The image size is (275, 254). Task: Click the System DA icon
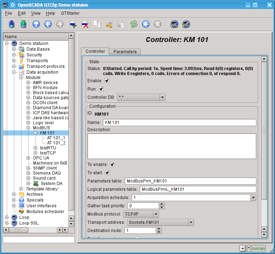coord(36,184)
